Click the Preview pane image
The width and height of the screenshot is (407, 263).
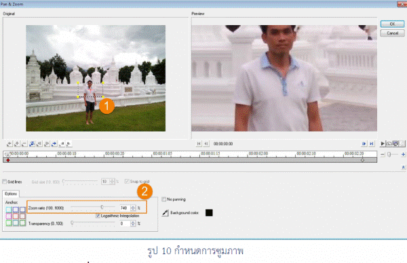(284, 78)
